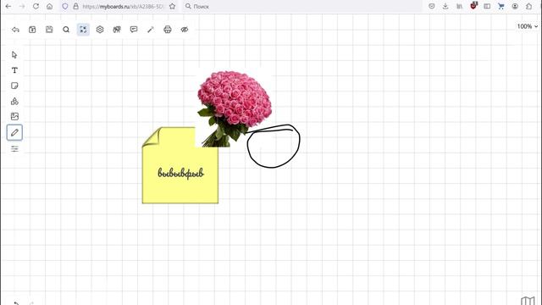Select the shapes tool
This screenshot has width=542, height=305.
(x=14, y=102)
